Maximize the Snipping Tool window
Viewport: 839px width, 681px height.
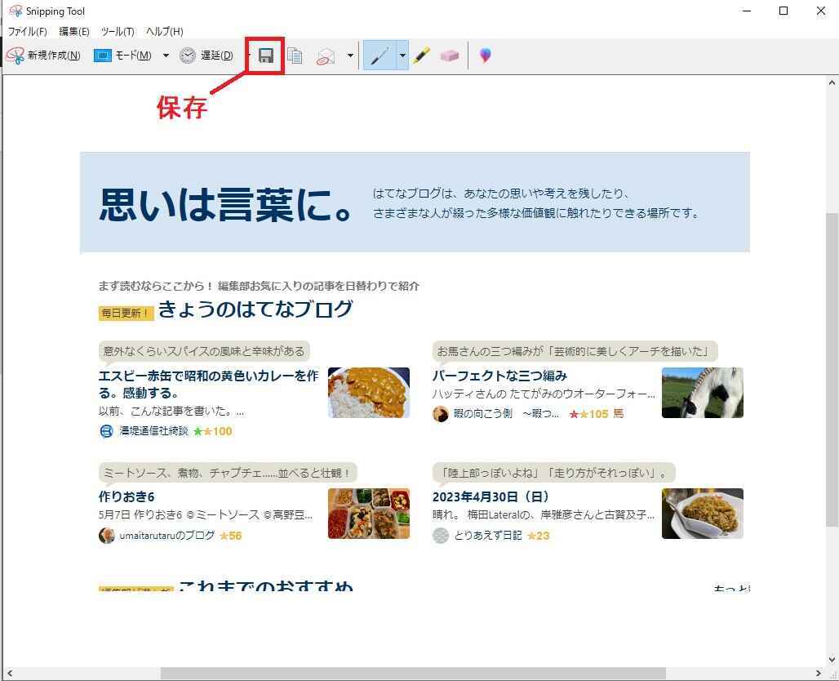click(x=784, y=11)
